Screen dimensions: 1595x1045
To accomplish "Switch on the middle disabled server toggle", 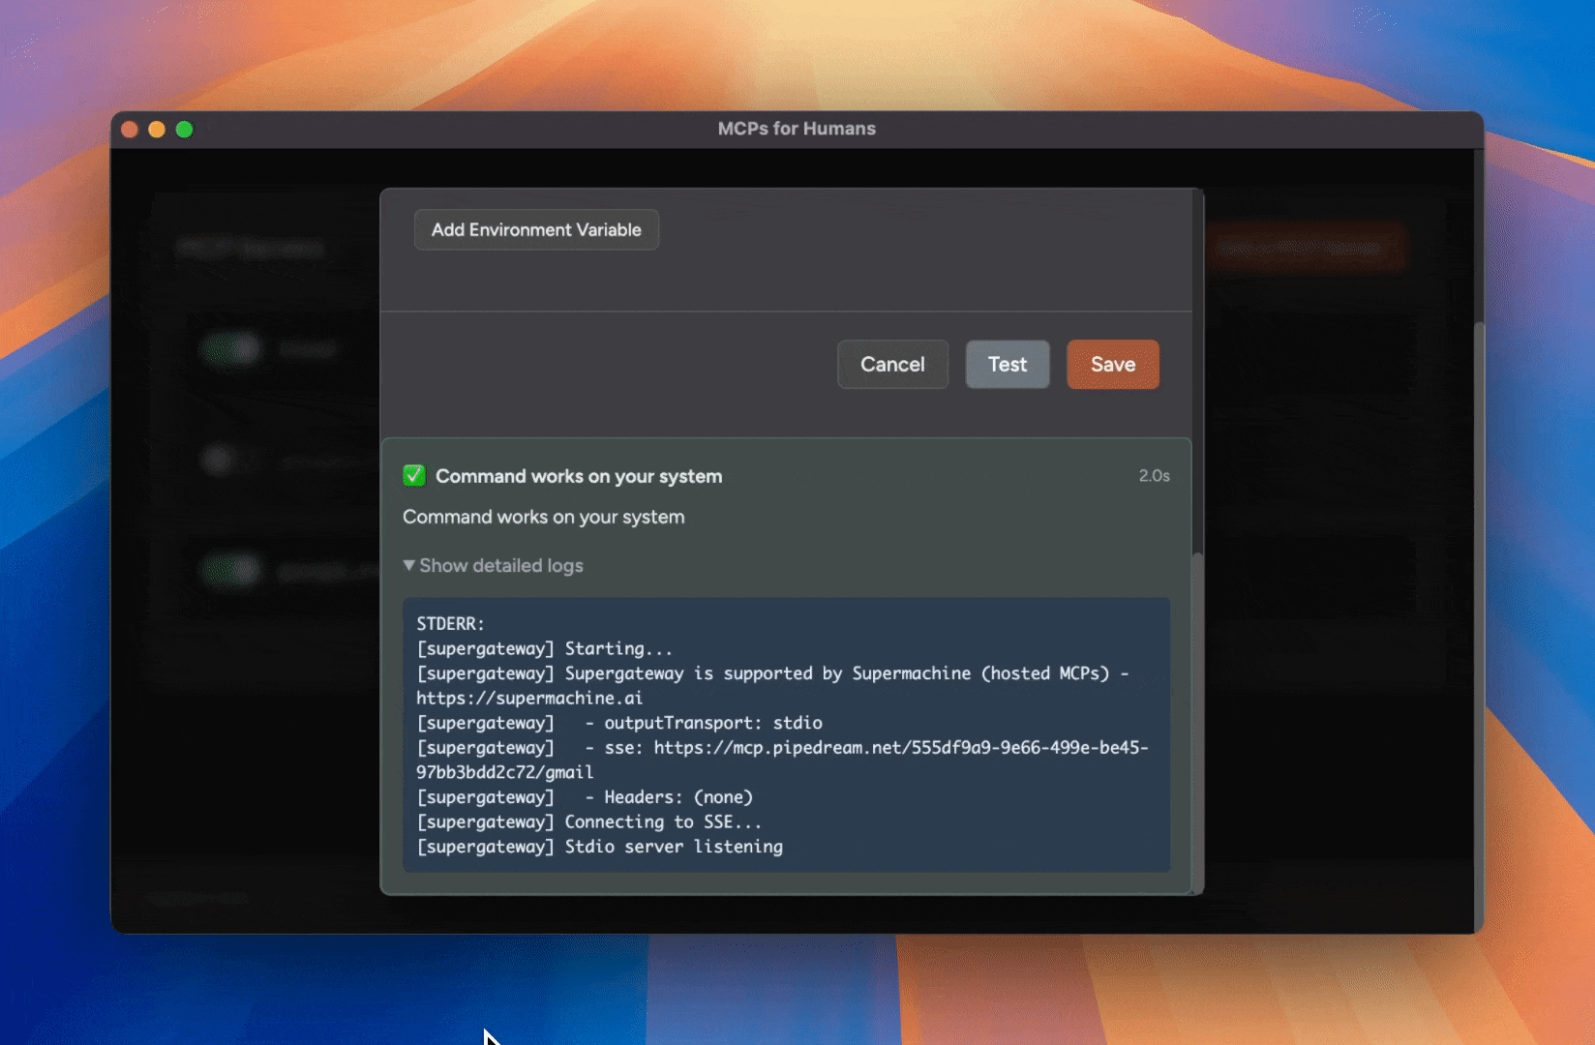I will click(217, 460).
